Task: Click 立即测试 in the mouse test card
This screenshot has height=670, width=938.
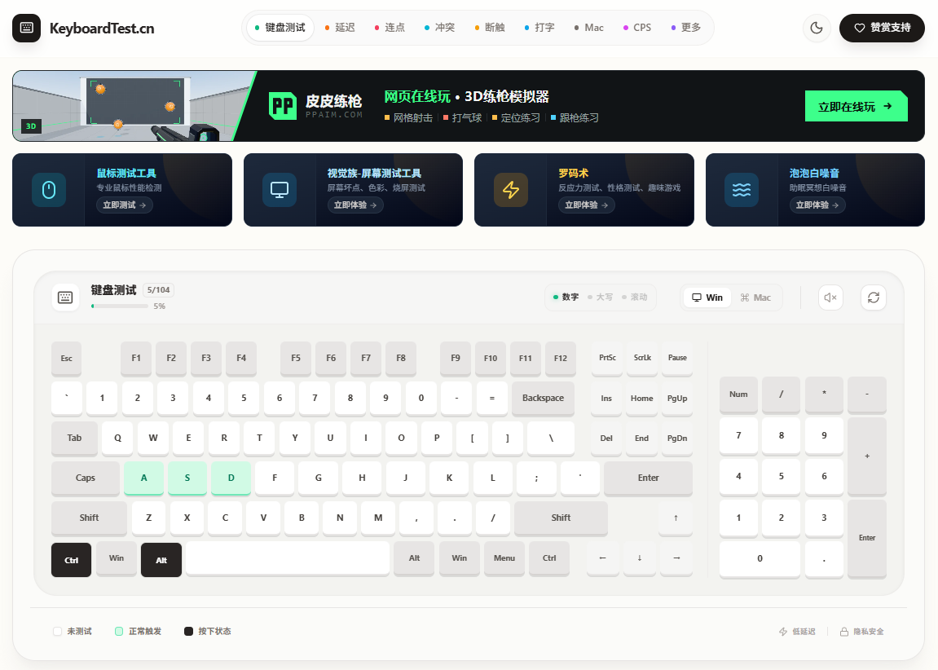Action: point(125,205)
